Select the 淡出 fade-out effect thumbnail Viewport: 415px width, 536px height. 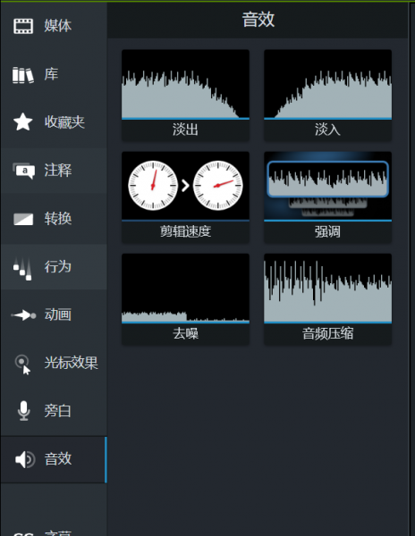(x=185, y=85)
